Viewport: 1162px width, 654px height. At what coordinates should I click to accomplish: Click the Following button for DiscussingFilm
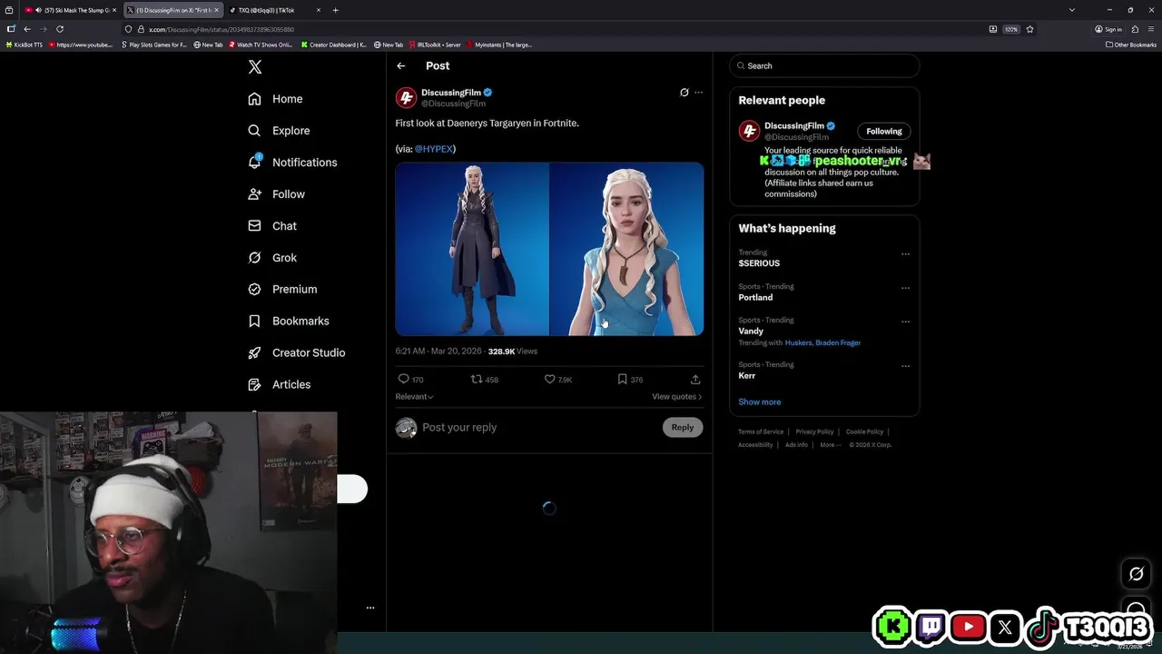point(884,132)
